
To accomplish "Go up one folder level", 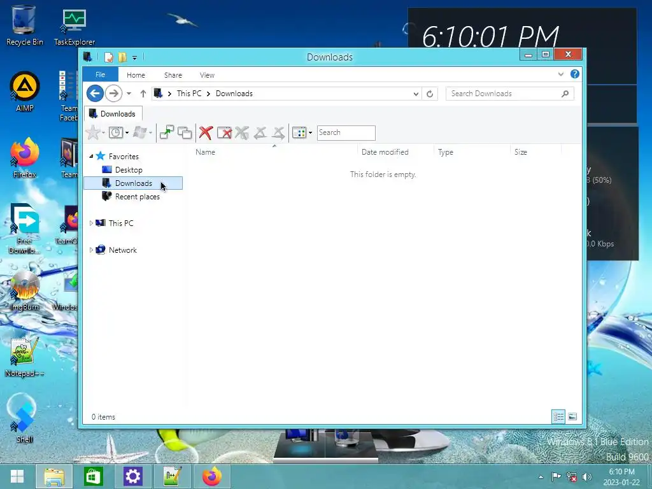I will click(143, 94).
